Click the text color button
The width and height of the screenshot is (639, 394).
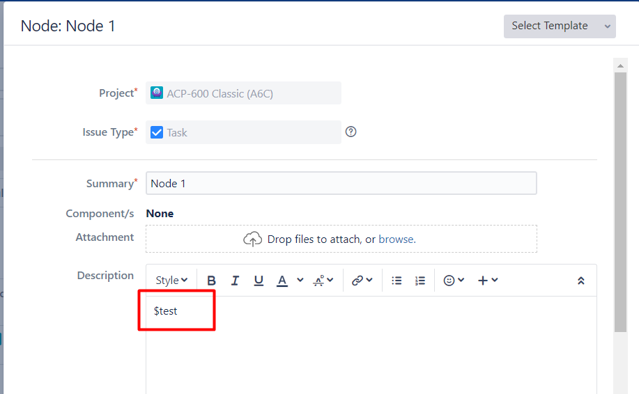coord(282,281)
